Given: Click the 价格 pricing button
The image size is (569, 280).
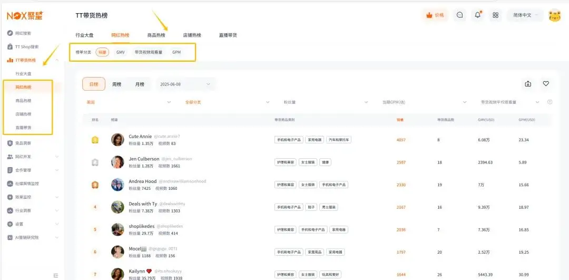Looking at the screenshot, I should tap(435, 15).
